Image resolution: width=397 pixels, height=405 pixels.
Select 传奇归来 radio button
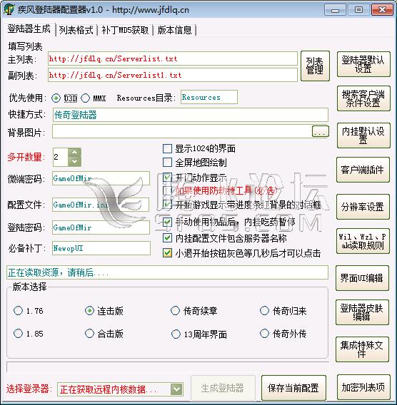264,311
